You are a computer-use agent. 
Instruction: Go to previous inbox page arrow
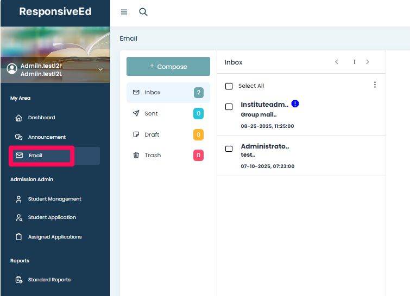click(337, 62)
